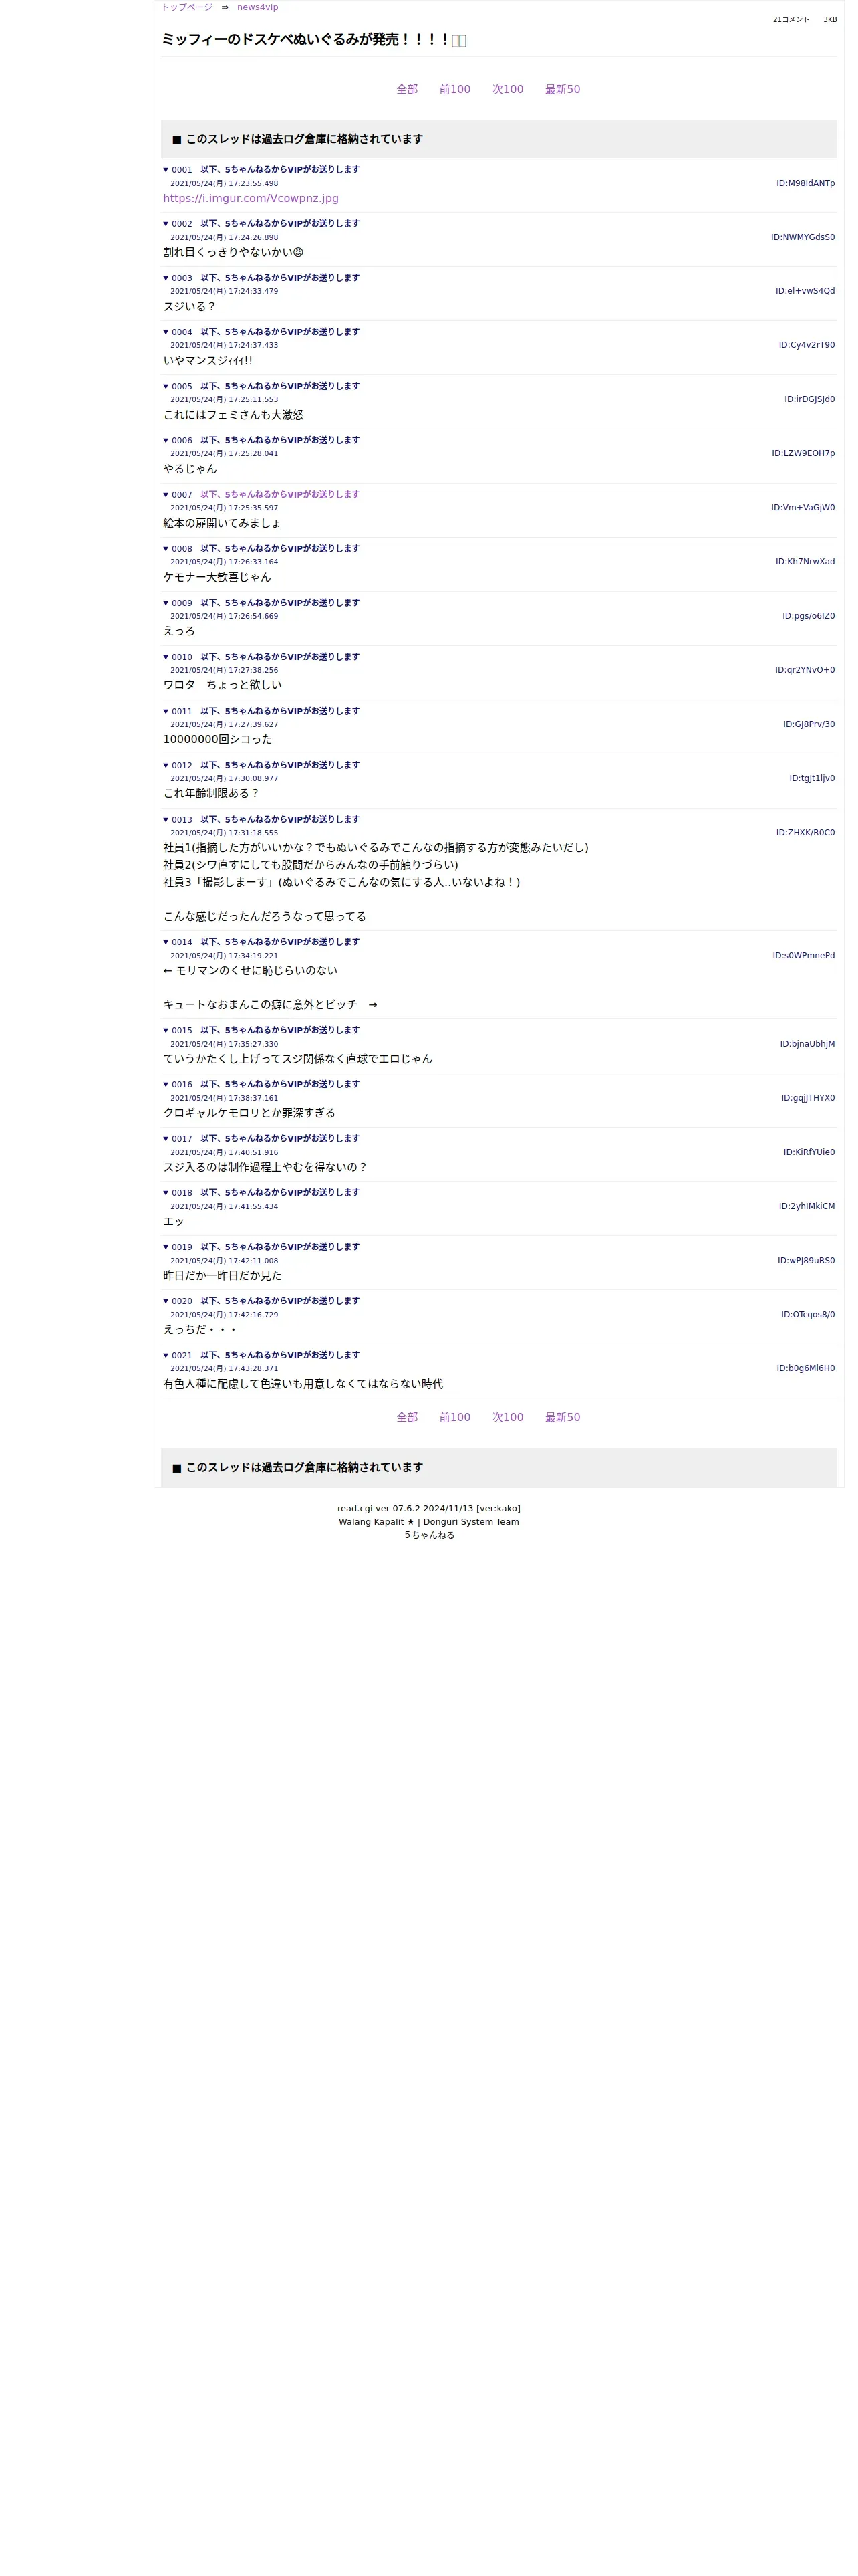This screenshot has height=2576, width=858.
Task: Open the ５ちゃんねる footer link
Action: click(428, 1535)
